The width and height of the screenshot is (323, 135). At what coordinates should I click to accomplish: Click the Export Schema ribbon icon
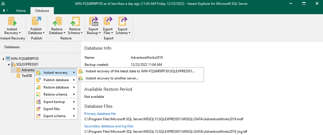pyautogui.click(x=123, y=22)
